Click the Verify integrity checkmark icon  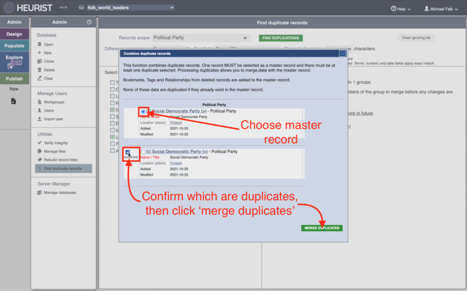[39, 143]
